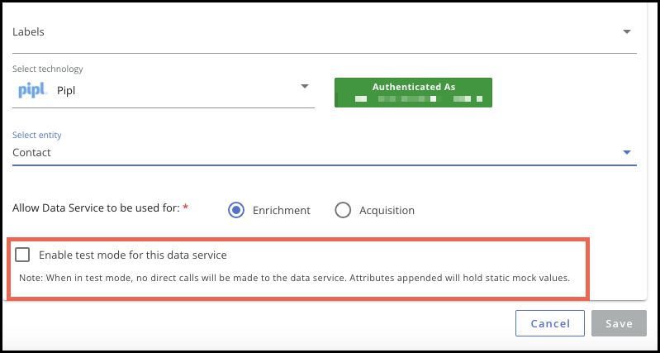Click the Cancel button
This screenshot has height=353, width=660.
coord(550,323)
